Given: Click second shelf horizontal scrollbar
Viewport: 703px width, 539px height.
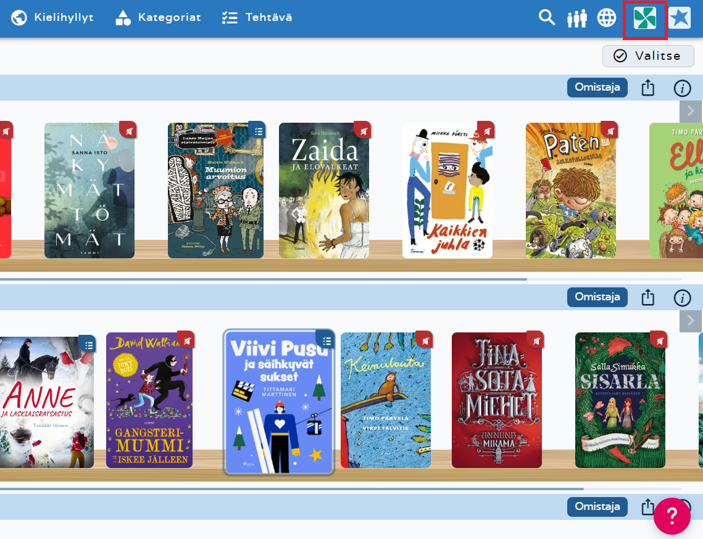Looking at the screenshot, I should 292,489.
